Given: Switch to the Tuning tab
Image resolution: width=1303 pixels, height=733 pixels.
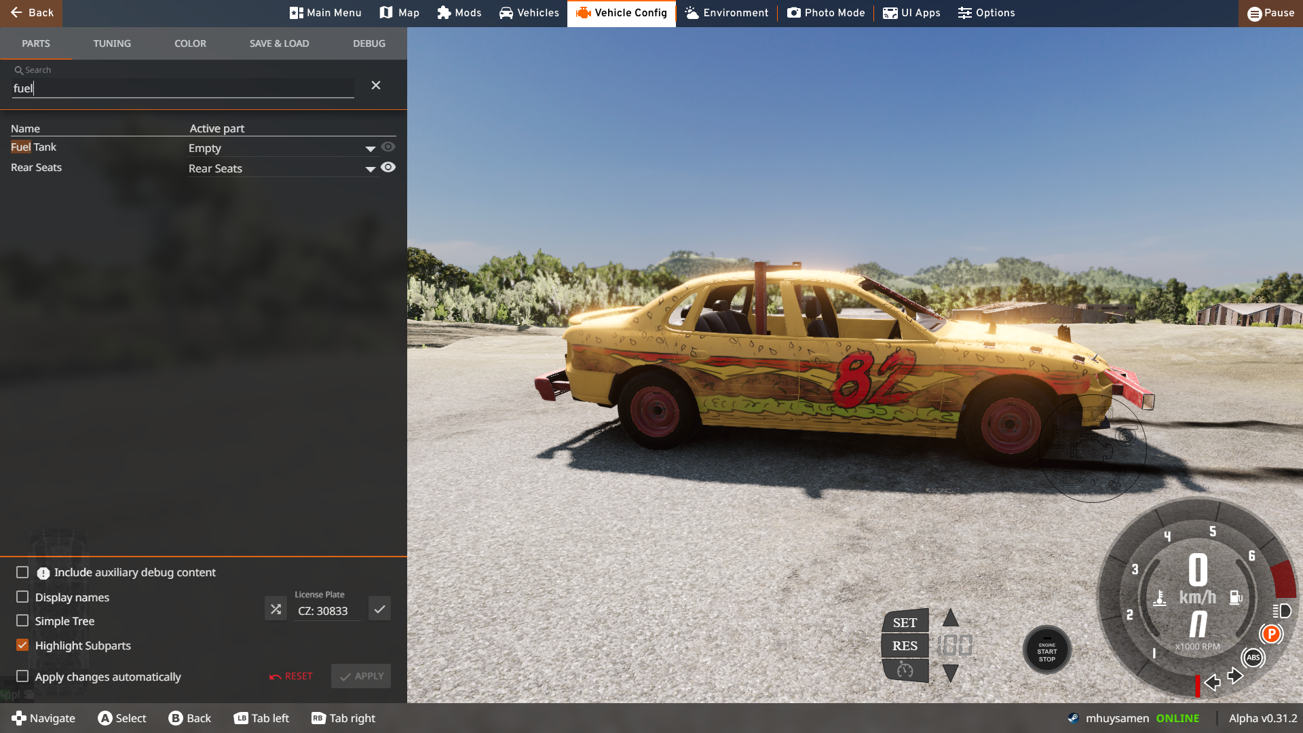Looking at the screenshot, I should point(112,43).
